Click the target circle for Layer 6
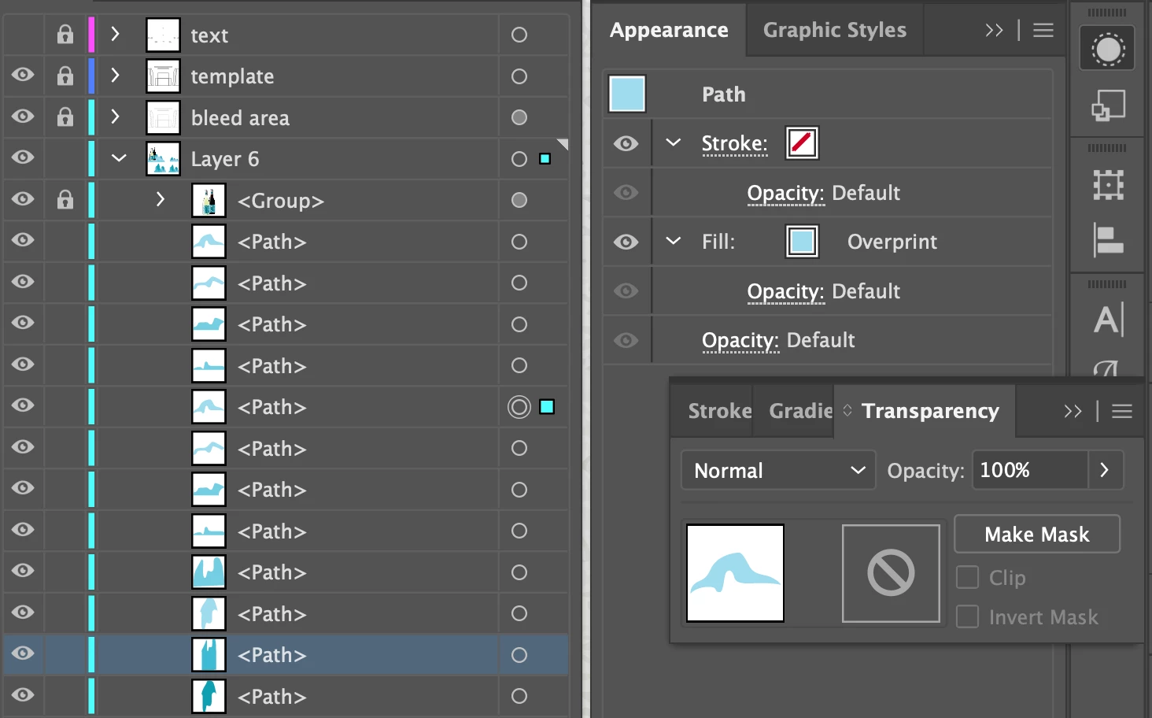Image resolution: width=1152 pixels, height=718 pixels. click(519, 159)
